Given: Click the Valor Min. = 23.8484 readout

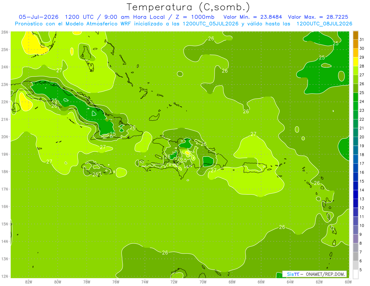Looking at the screenshot, I should [x=253, y=17].
